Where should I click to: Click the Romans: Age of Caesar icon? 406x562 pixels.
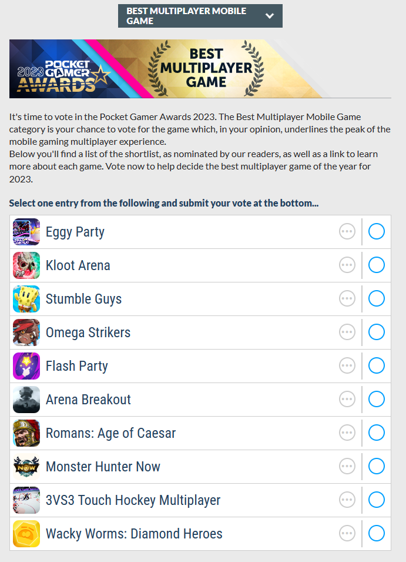[x=26, y=433]
